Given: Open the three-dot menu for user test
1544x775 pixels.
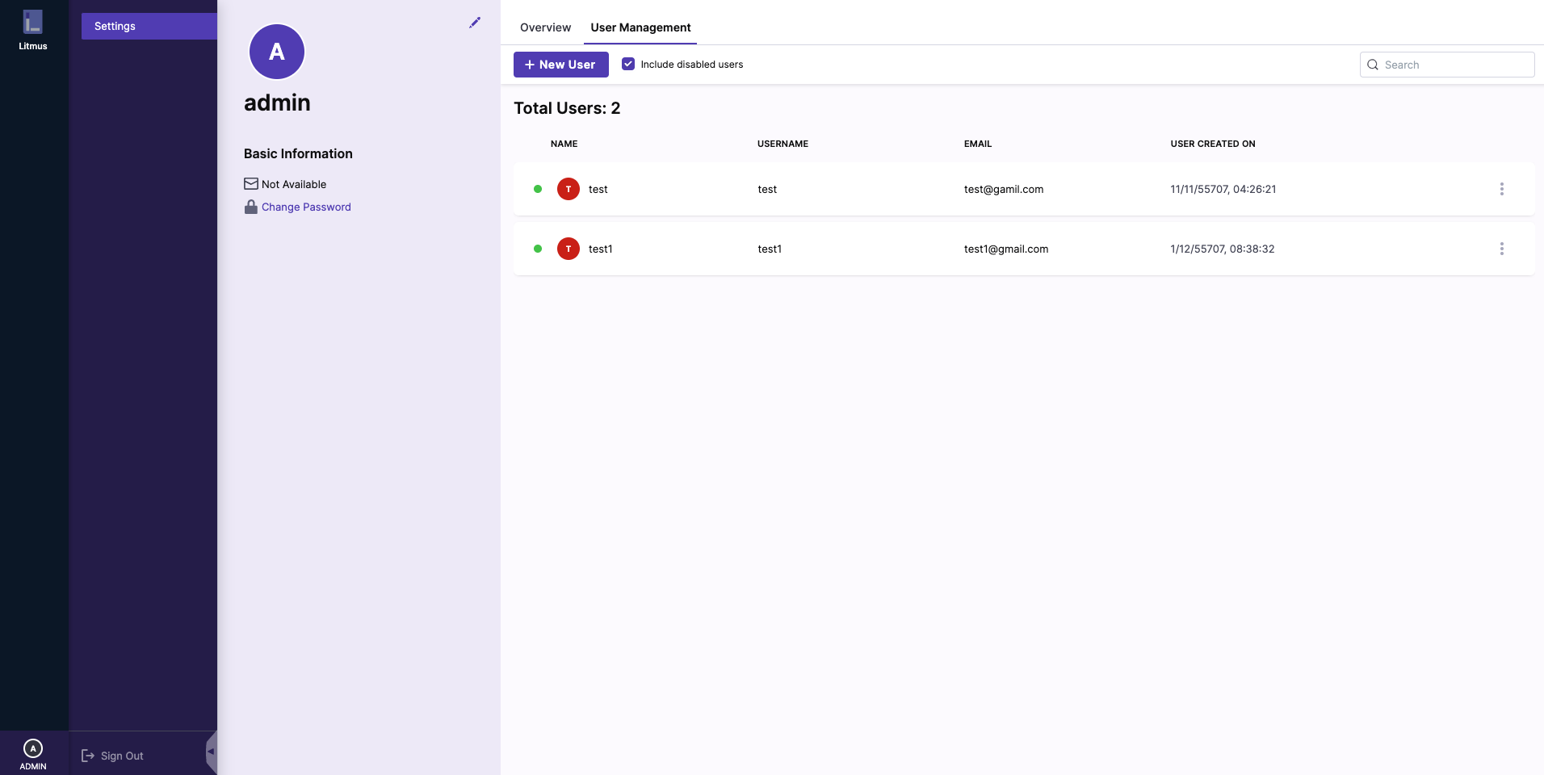Looking at the screenshot, I should (1501, 189).
